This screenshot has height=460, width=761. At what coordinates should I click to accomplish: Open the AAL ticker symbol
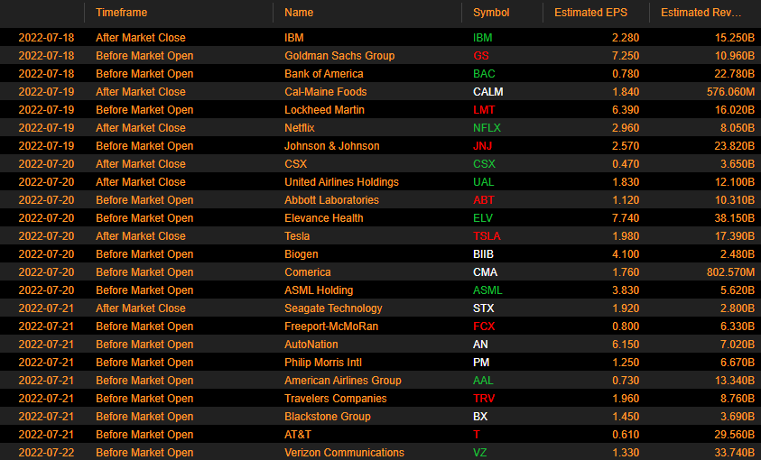484,381
